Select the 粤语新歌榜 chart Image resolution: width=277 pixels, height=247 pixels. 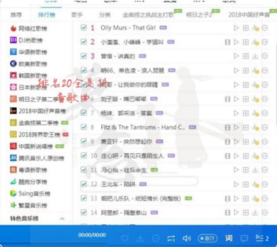tap(28, 170)
